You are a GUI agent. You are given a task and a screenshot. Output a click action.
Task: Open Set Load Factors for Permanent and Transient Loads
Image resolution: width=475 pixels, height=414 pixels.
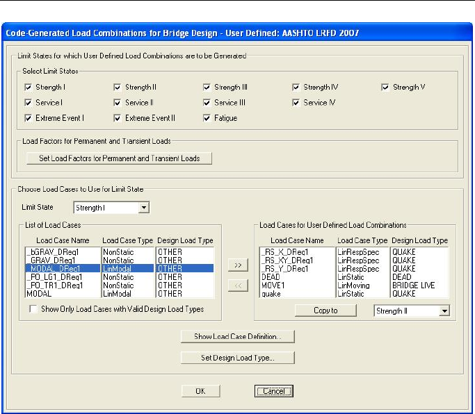tap(119, 158)
